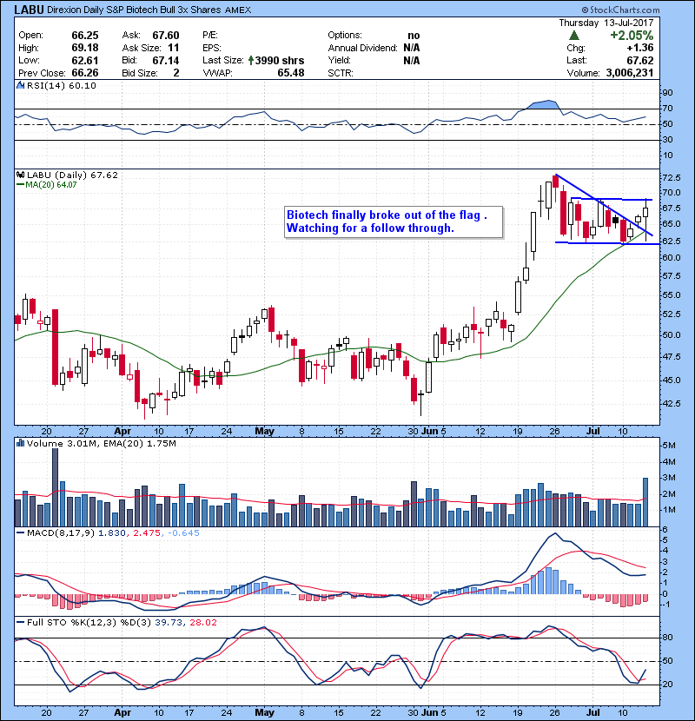The width and height of the screenshot is (695, 721).
Task: Click the green up-triangle change indicator
Action: 573,36
